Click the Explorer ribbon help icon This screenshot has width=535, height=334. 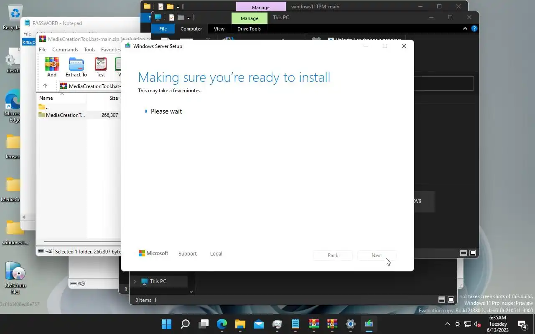(x=474, y=29)
